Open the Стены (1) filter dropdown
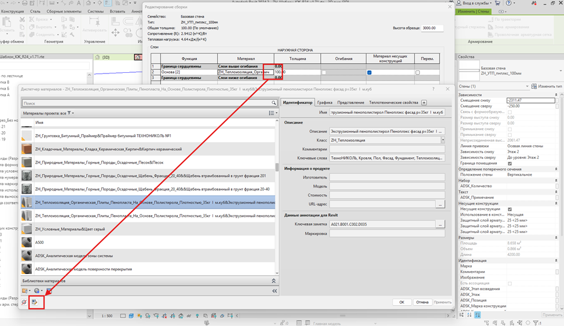The width and height of the screenshot is (564, 326). tap(527, 86)
